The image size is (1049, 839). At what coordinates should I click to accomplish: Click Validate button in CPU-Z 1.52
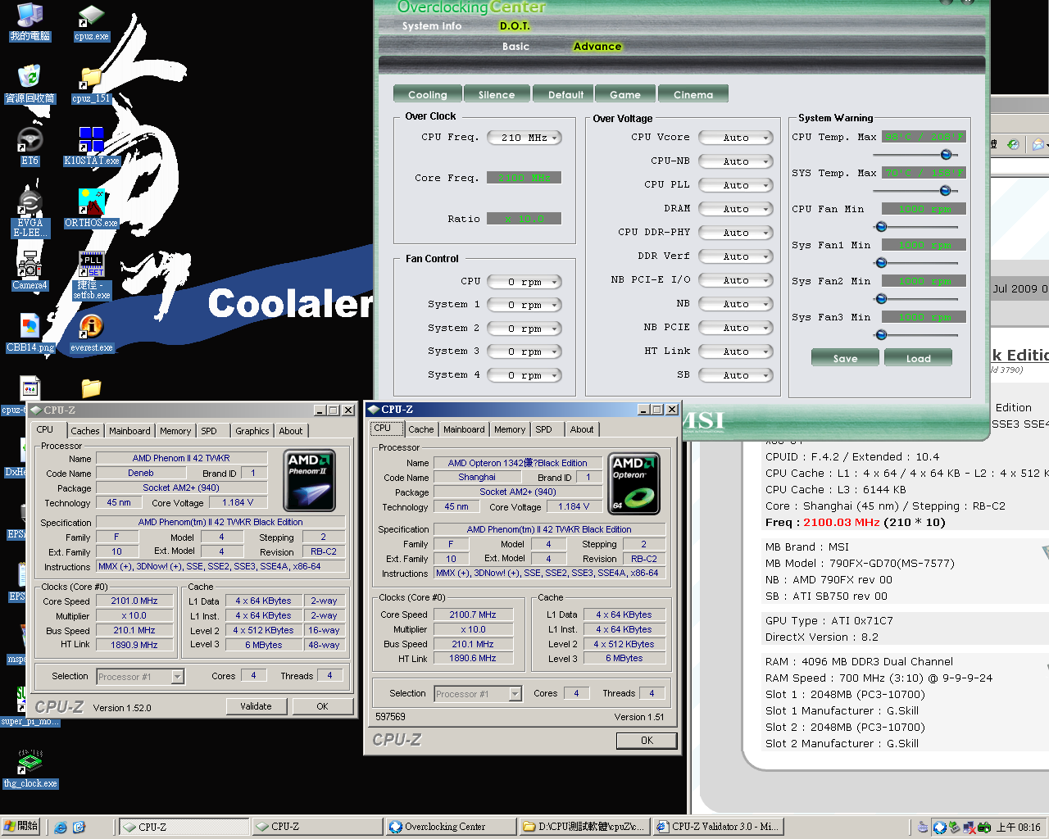[x=256, y=706]
